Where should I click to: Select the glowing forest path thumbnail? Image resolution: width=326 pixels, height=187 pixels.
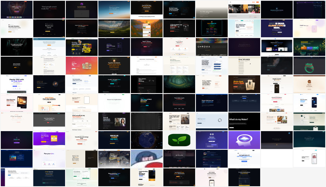[179, 84]
